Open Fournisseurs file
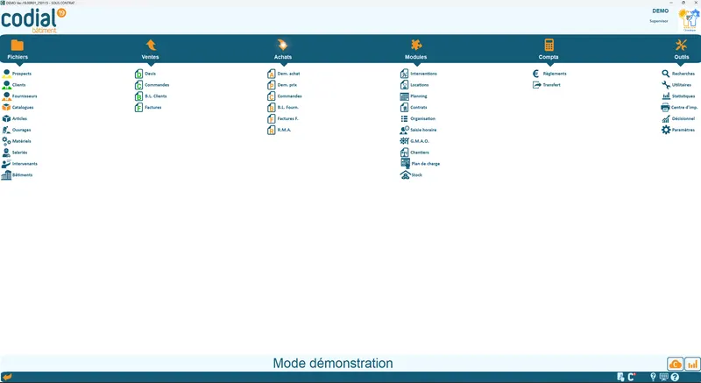Screen dimensions: 701x383 (19, 96)
